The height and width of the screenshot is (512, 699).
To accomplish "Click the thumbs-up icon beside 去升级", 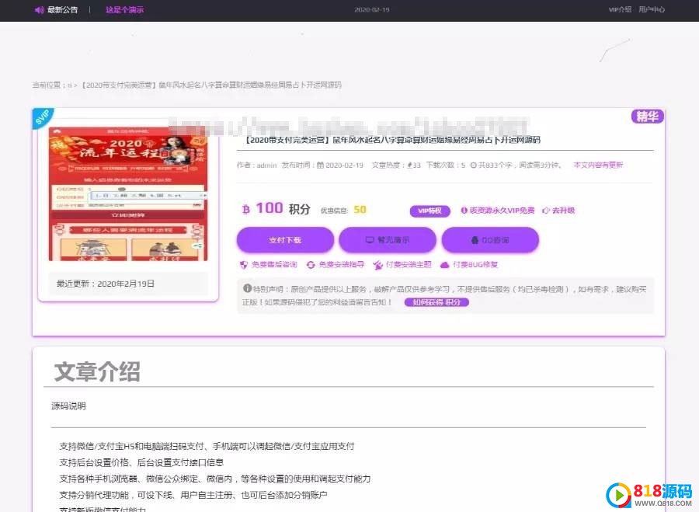I will [x=546, y=210].
